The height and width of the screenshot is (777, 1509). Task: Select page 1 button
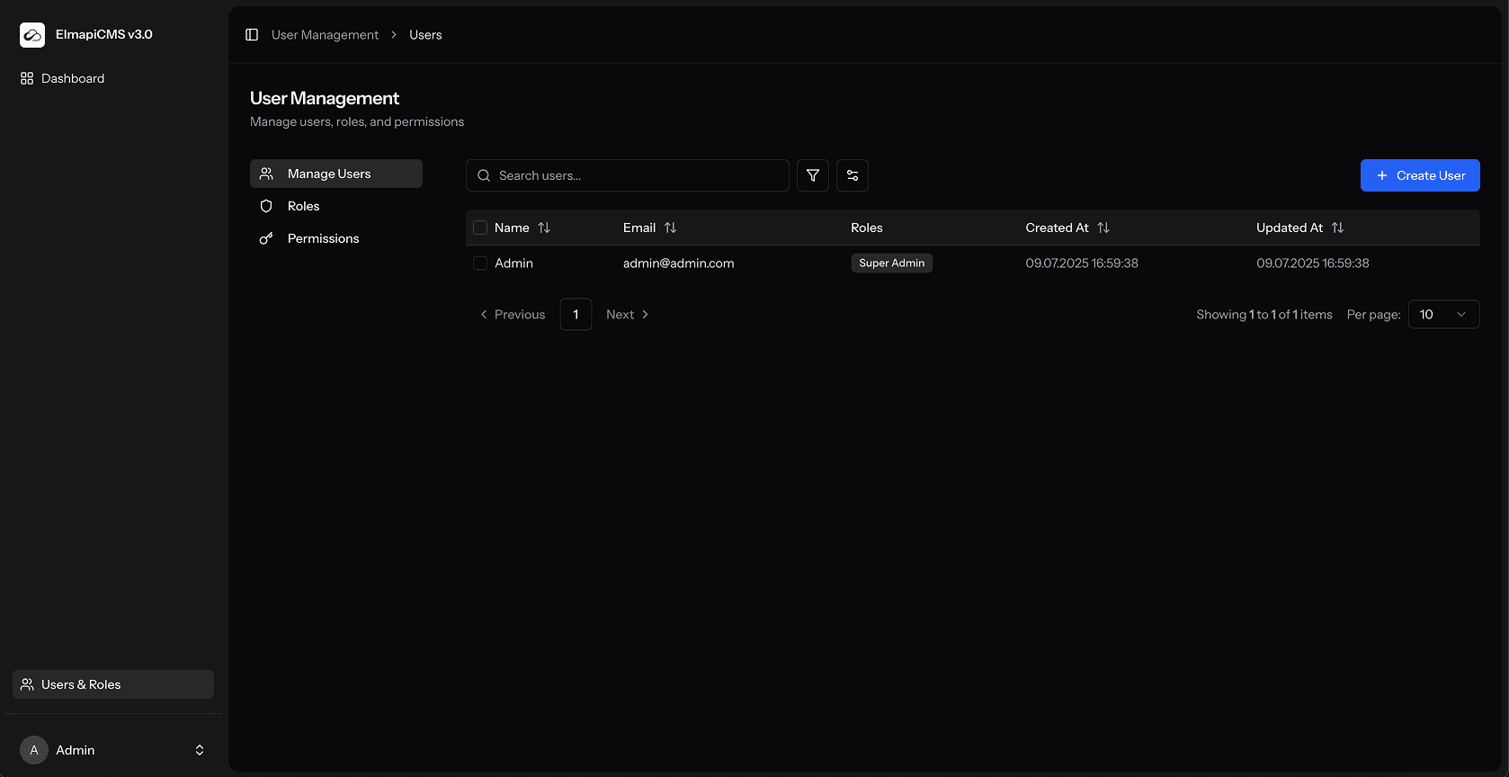(576, 314)
